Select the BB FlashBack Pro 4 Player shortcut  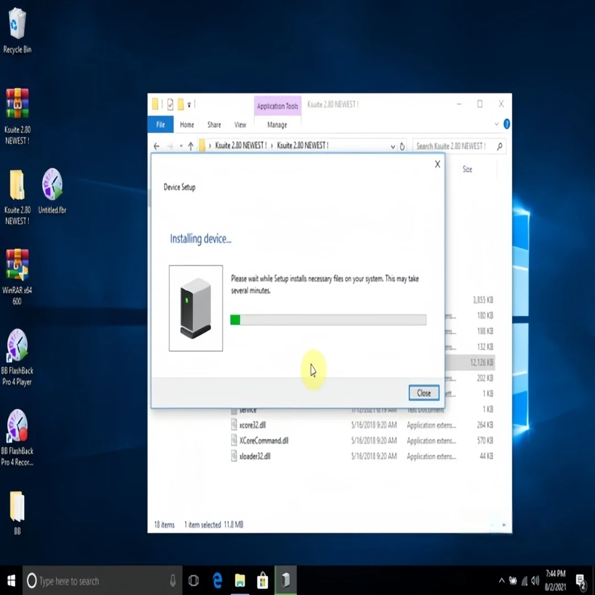17,358
